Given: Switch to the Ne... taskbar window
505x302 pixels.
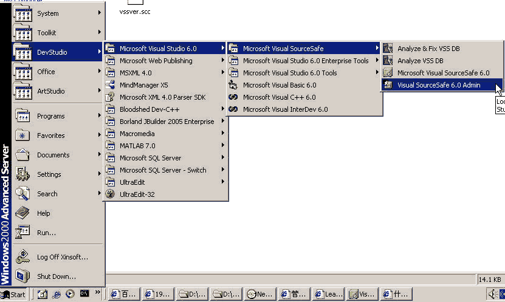Looking at the screenshot, I should [x=260, y=294].
